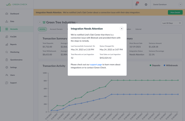Click the building icon beside Green Tree Industries
The height and width of the screenshot is (121, 185).
click(44, 22)
